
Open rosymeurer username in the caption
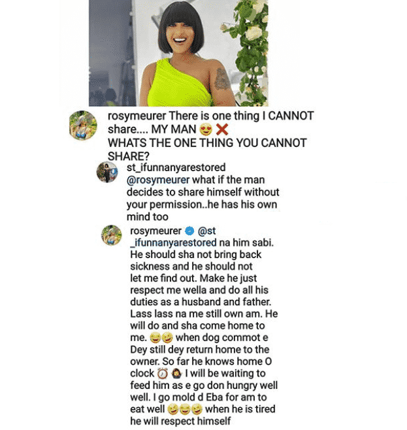[137, 116]
